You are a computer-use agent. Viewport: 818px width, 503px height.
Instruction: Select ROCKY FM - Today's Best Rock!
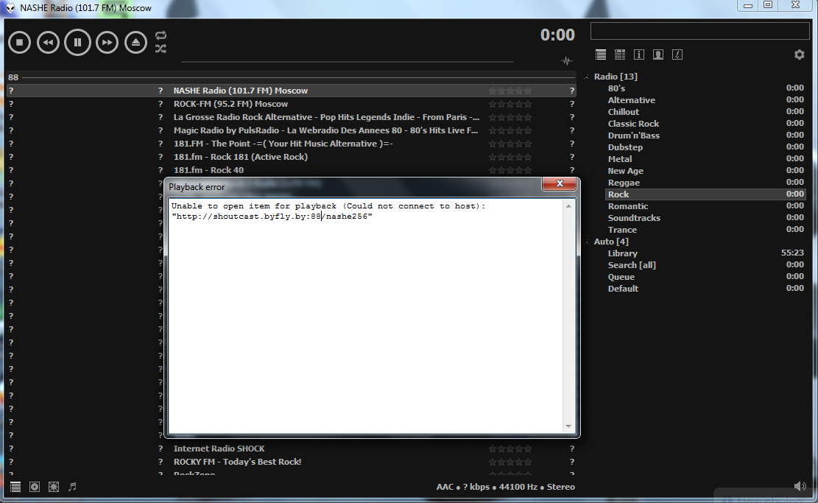291,462
